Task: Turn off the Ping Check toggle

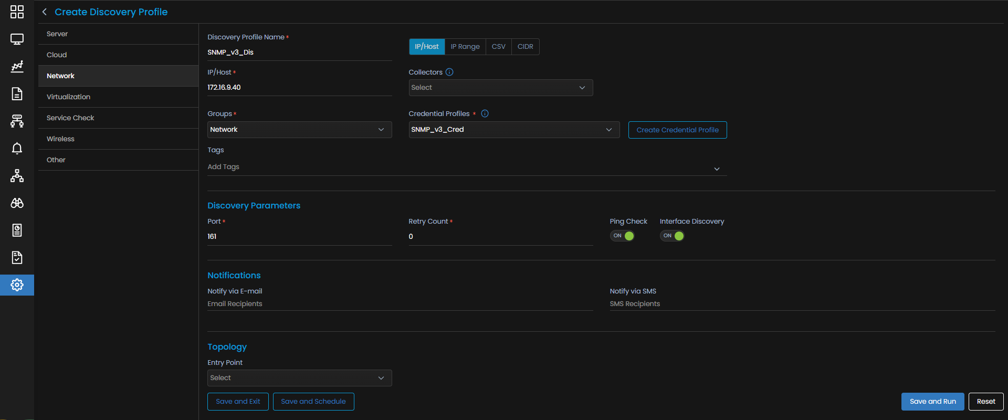Action: 622,236
